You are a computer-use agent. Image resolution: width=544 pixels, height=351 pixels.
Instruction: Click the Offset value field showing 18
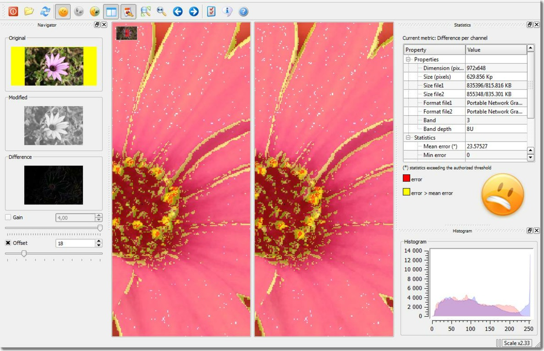point(75,243)
